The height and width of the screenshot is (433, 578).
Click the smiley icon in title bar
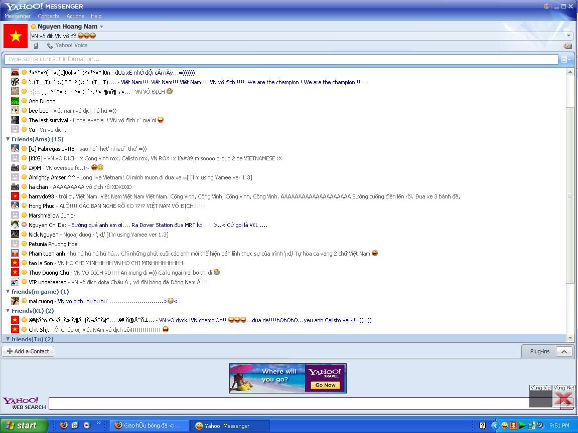click(546, 7)
